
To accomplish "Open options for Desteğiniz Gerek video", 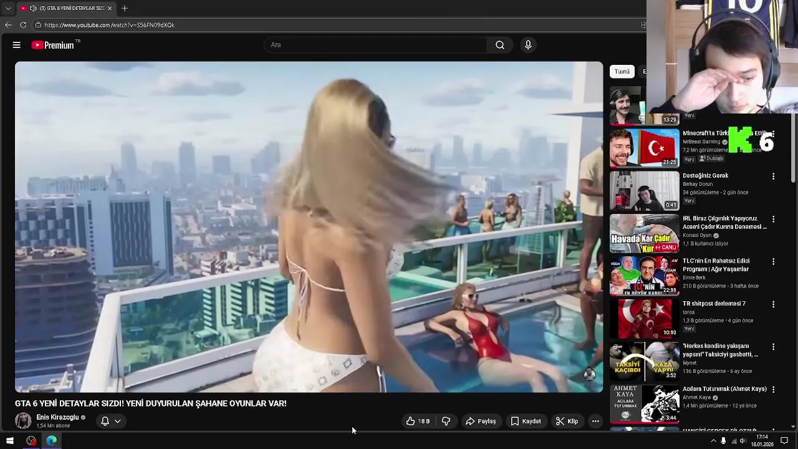I will [773, 176].
